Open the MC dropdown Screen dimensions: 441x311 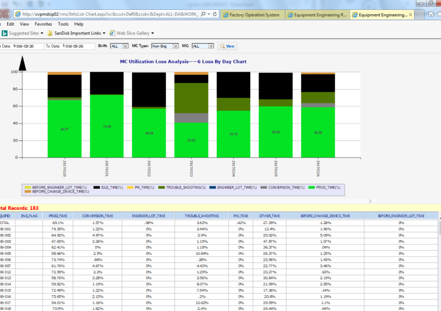pos(202,46)
